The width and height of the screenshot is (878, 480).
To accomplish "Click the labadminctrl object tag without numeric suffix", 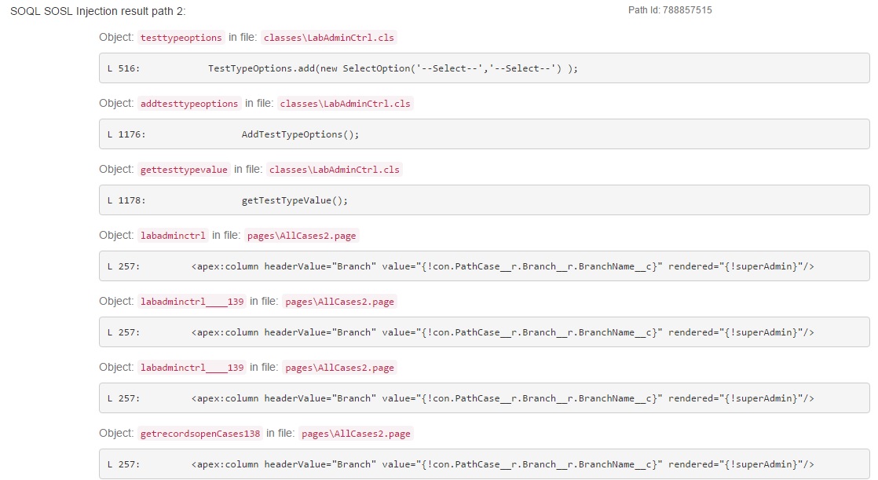I will tap(173, 236).
